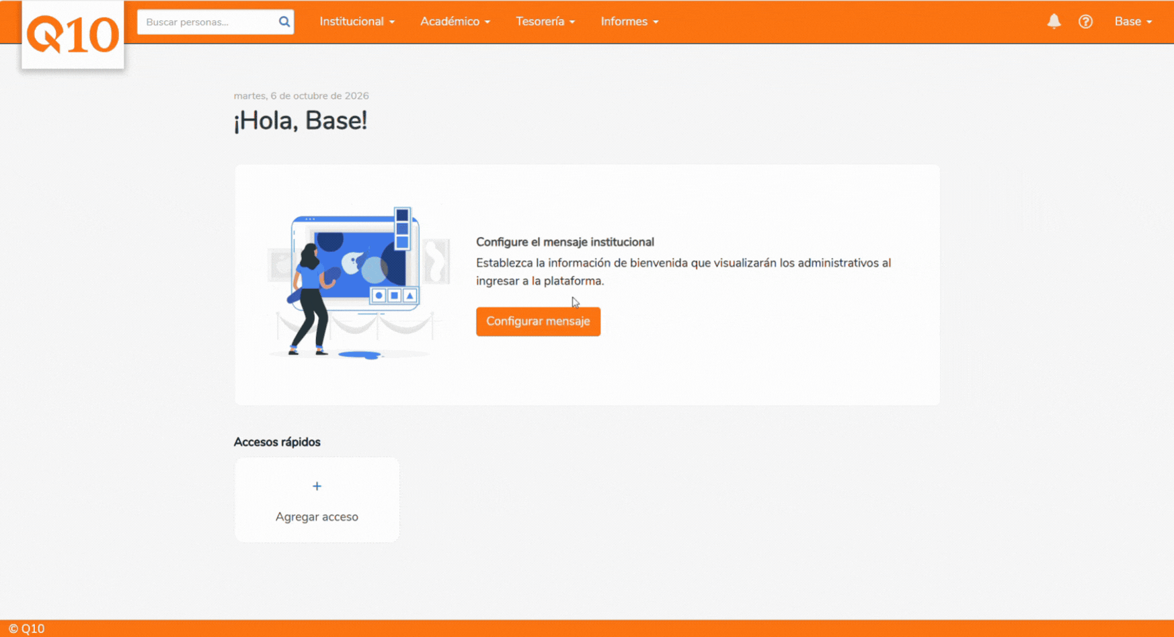Click the plus icon in Agregar acceso
The image size is (1174, 637).
[317, 486]
